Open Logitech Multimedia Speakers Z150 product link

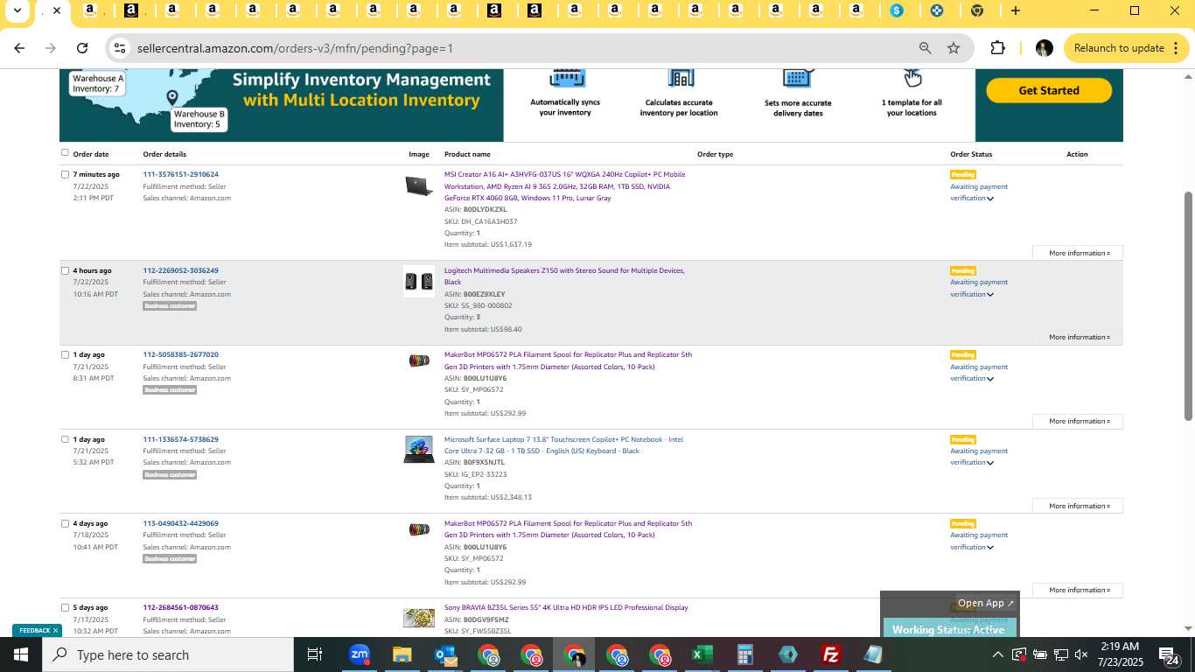[x=564, y=276]
